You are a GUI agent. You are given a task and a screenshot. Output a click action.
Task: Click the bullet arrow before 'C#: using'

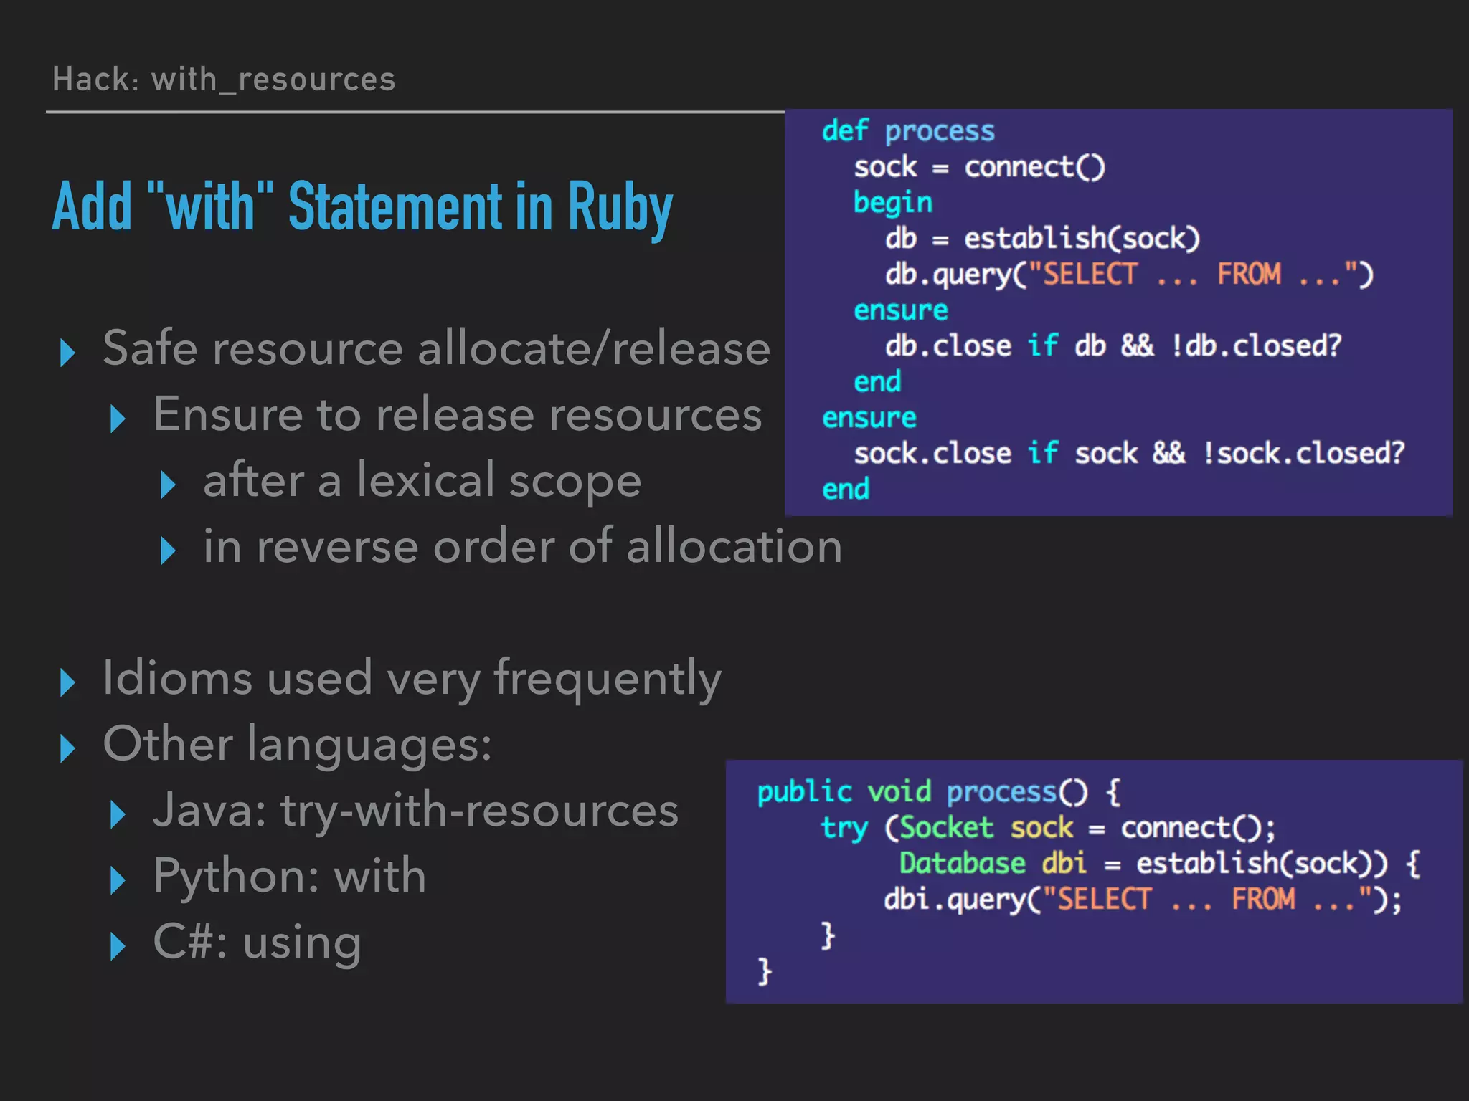[x=118, y=946]
